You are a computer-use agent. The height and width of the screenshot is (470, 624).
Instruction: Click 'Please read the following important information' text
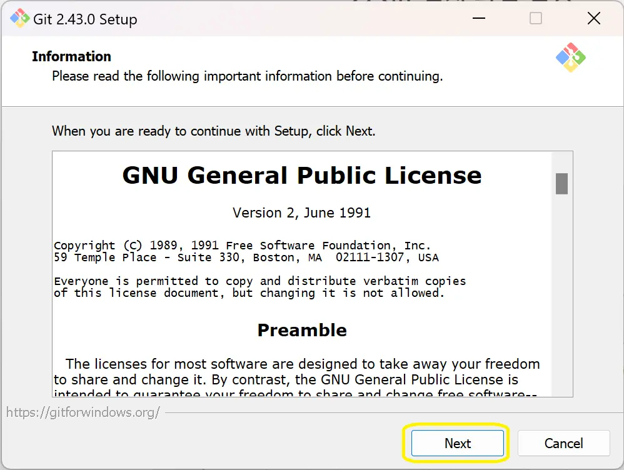click(248, 76)
